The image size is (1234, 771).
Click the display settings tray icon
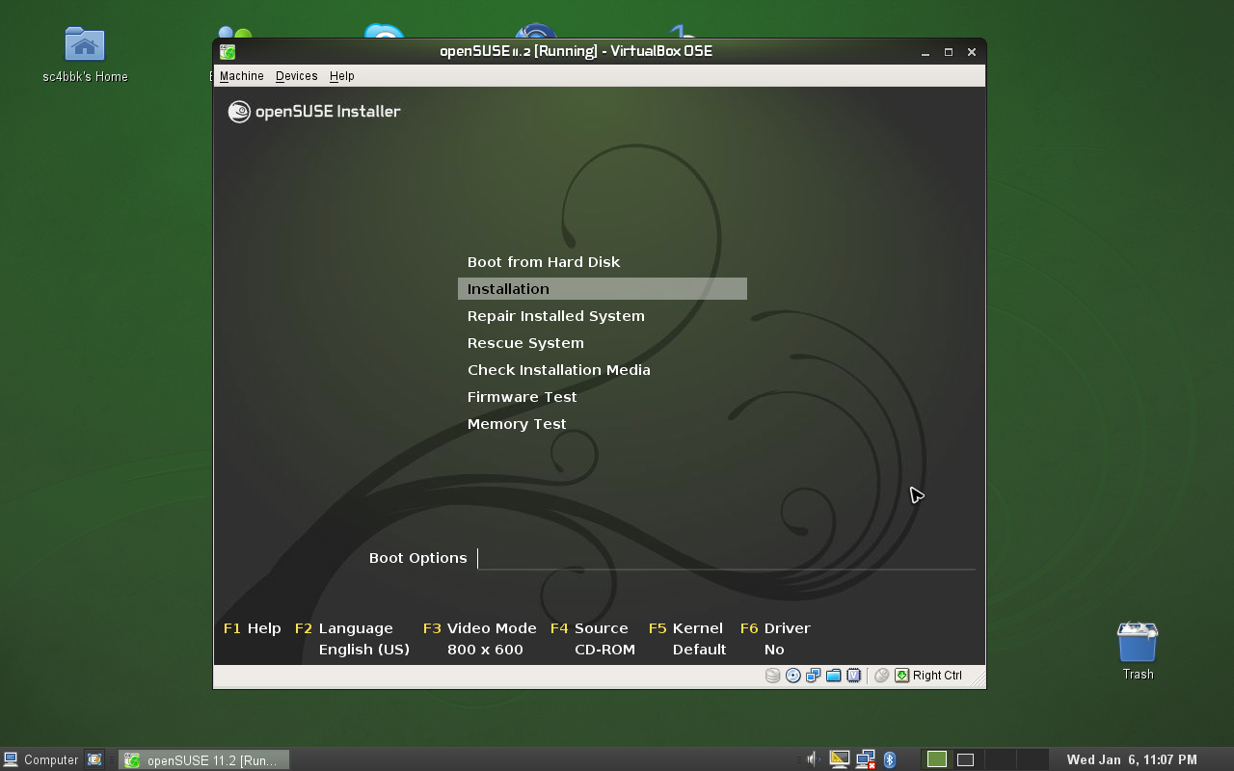tap(840, 759)
